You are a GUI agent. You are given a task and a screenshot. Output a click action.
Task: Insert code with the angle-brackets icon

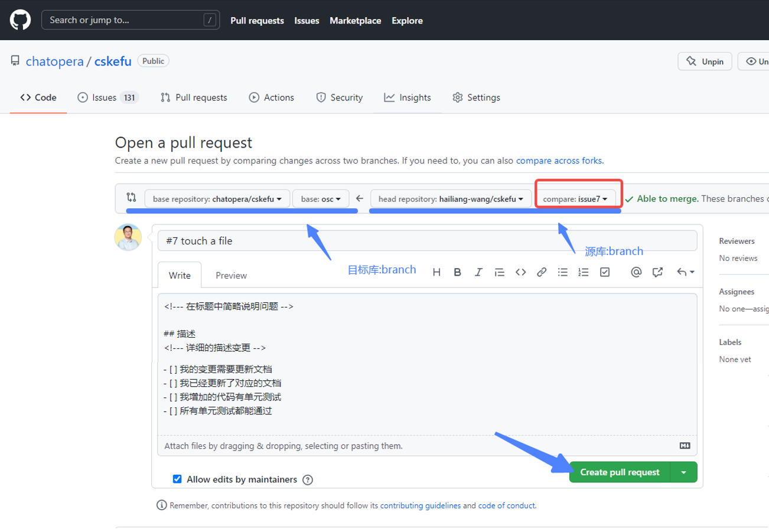[x=520, y=272]
